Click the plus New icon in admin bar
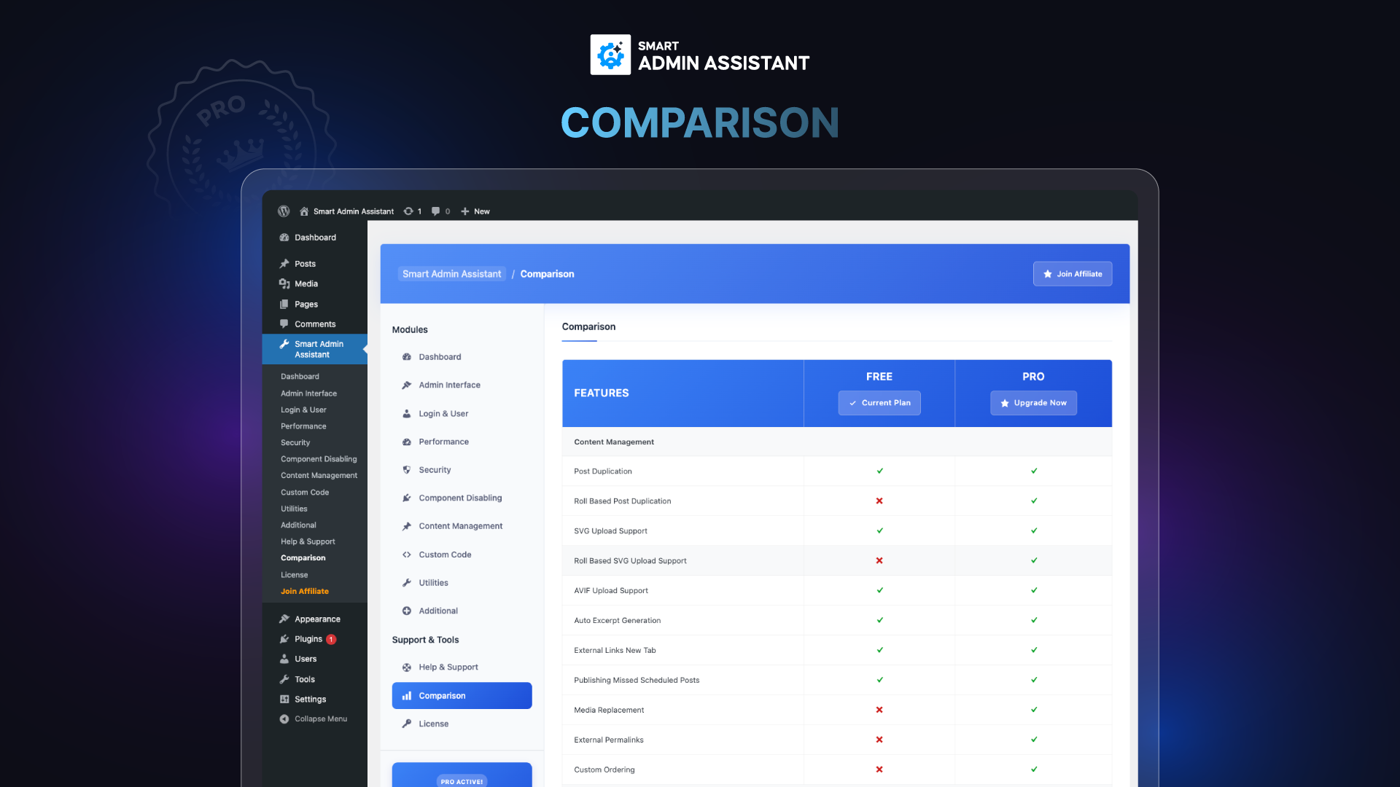This screenshot has height=787, width=1400. coord(465,211)
